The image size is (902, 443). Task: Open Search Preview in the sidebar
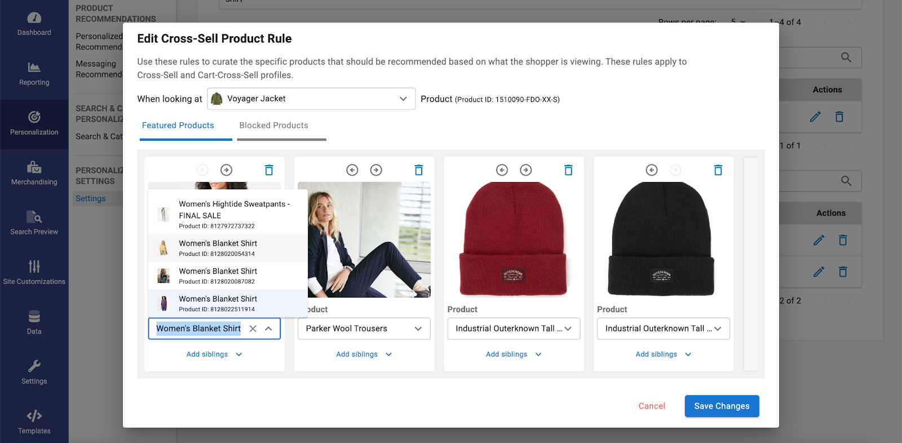34,223
